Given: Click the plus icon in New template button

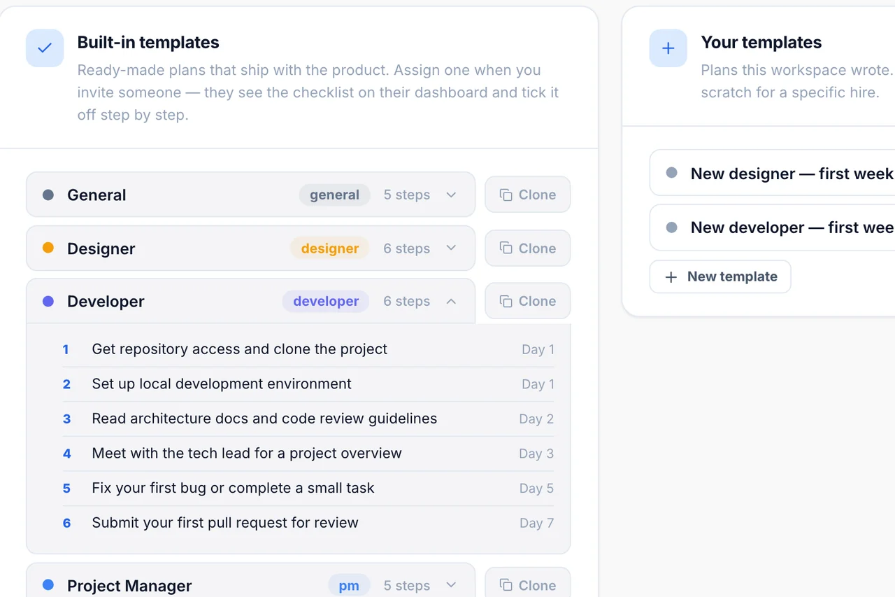Looking at the screenshot, I should [671, 276].
